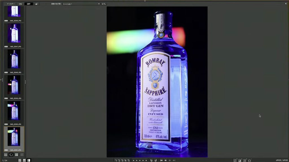Click the camera icon in status bar
This screenshot has width=289, height=162.
tap(249, 160)
